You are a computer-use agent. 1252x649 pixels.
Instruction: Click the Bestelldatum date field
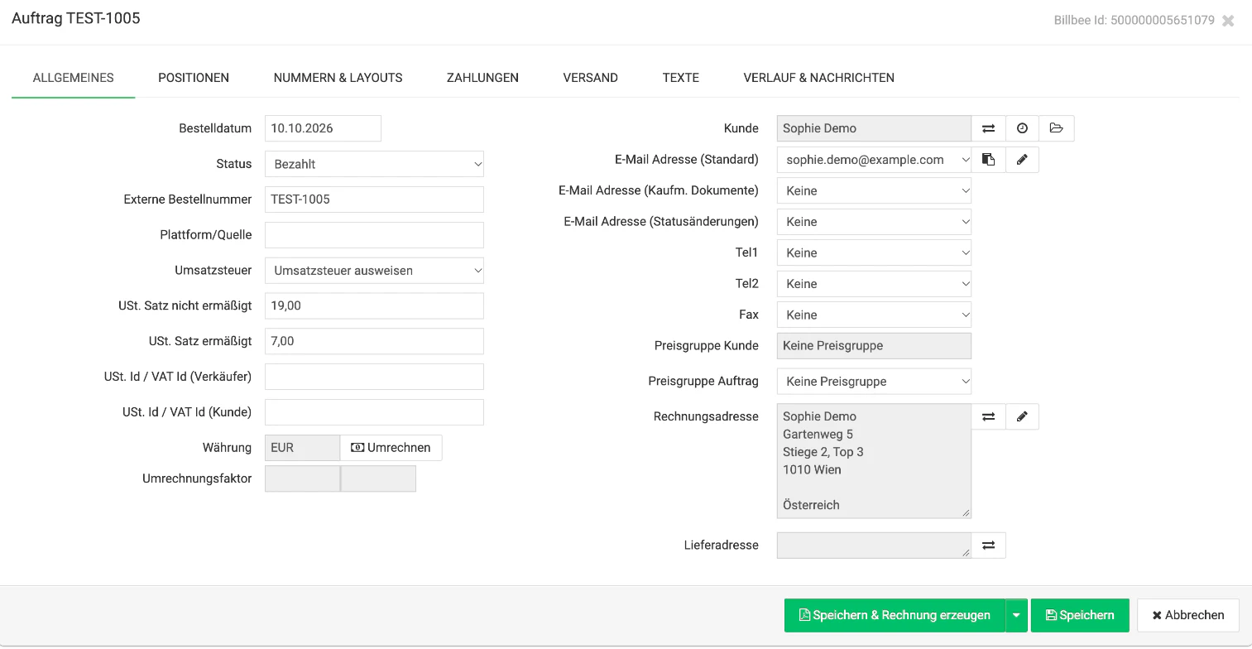(323, 128)
